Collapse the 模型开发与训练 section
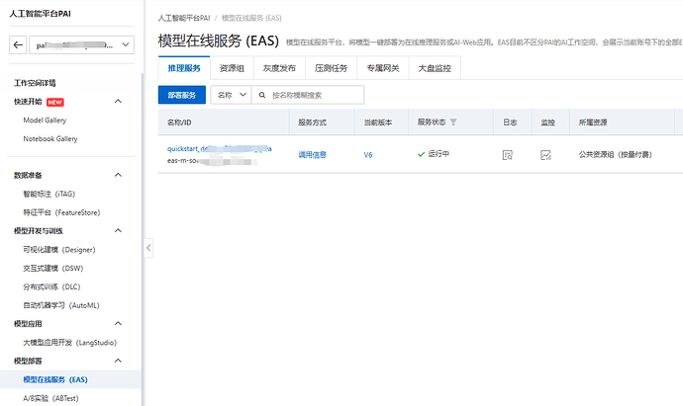This screenshot has width=683, height=406. tap(118, 231)
